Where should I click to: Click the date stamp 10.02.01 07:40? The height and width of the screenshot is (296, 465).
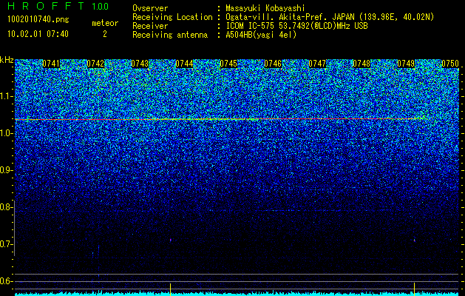click(38, 34)
